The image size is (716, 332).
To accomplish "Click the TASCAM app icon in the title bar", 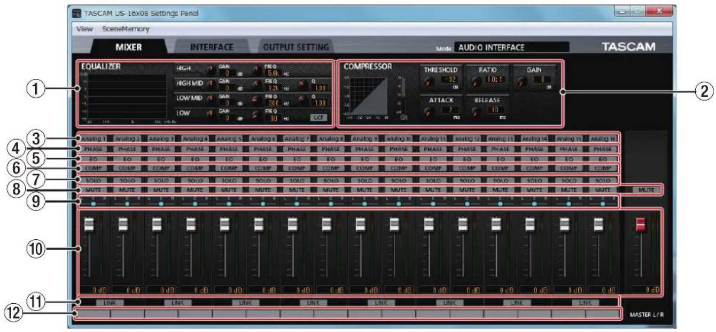I will 77,13.
